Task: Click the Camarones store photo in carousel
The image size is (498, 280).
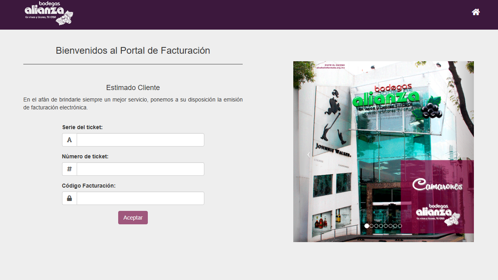Action: click(x=383, y=126)
